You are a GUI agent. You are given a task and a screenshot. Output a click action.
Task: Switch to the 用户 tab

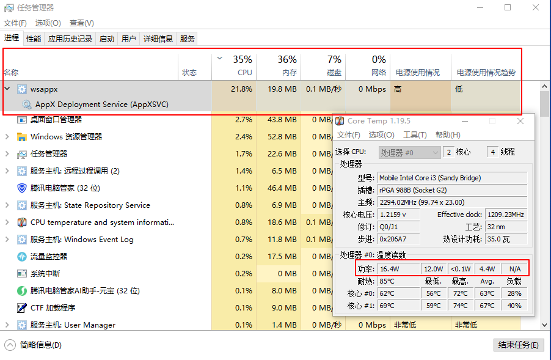(129, 39)
